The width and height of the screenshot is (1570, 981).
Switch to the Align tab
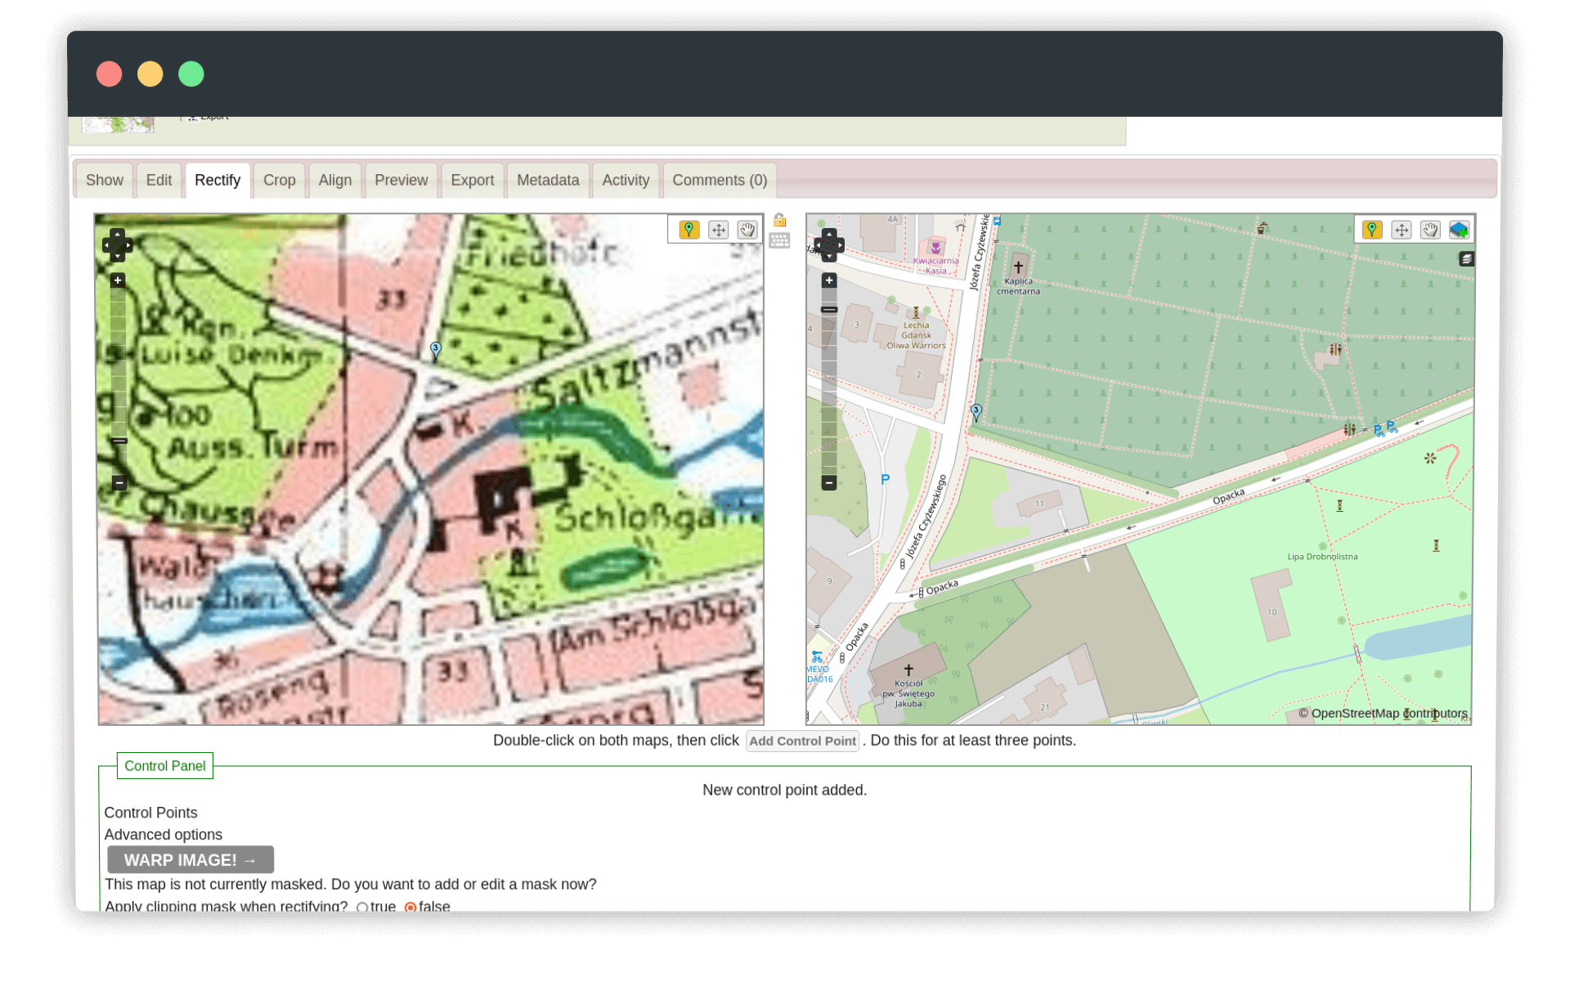(335, 180)
